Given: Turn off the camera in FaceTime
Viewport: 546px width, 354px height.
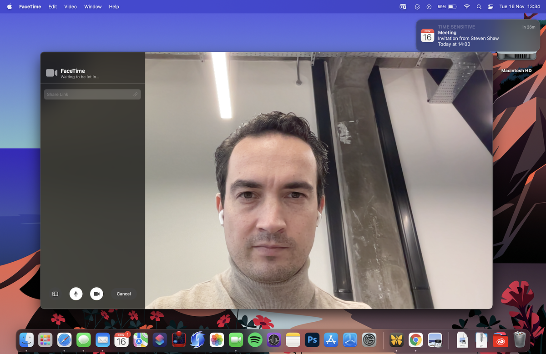Looking at the screenshot, I should [96, 294].
